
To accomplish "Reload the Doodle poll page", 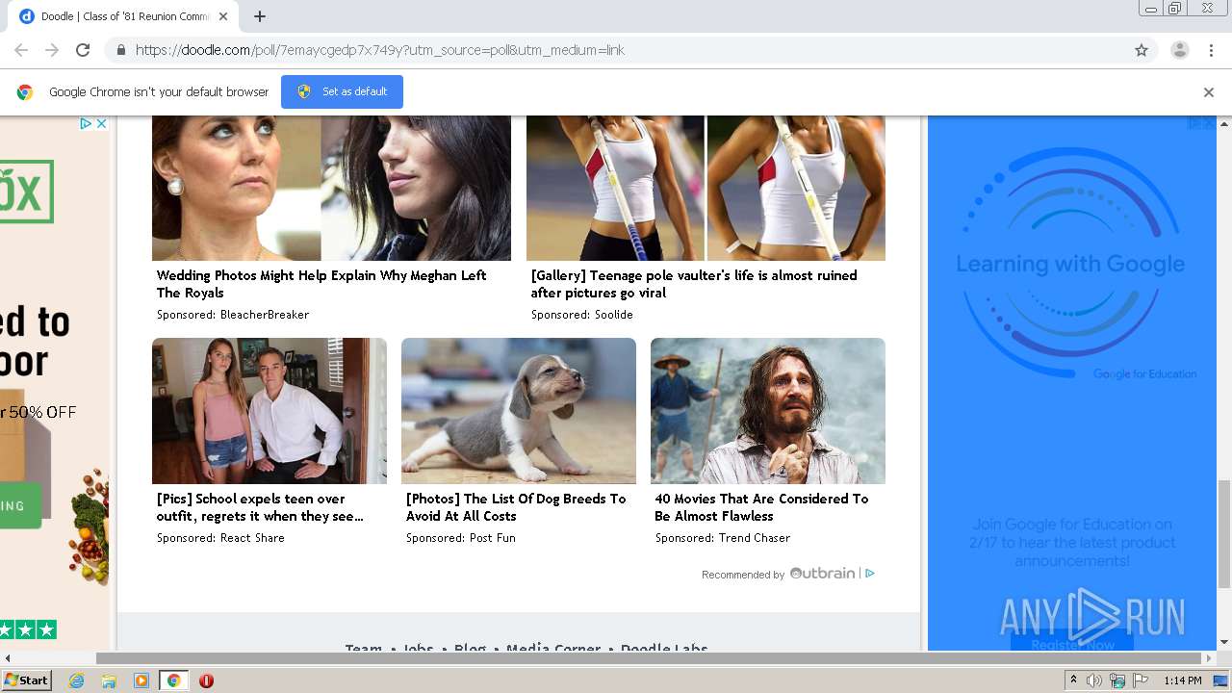I will point(83,50).
